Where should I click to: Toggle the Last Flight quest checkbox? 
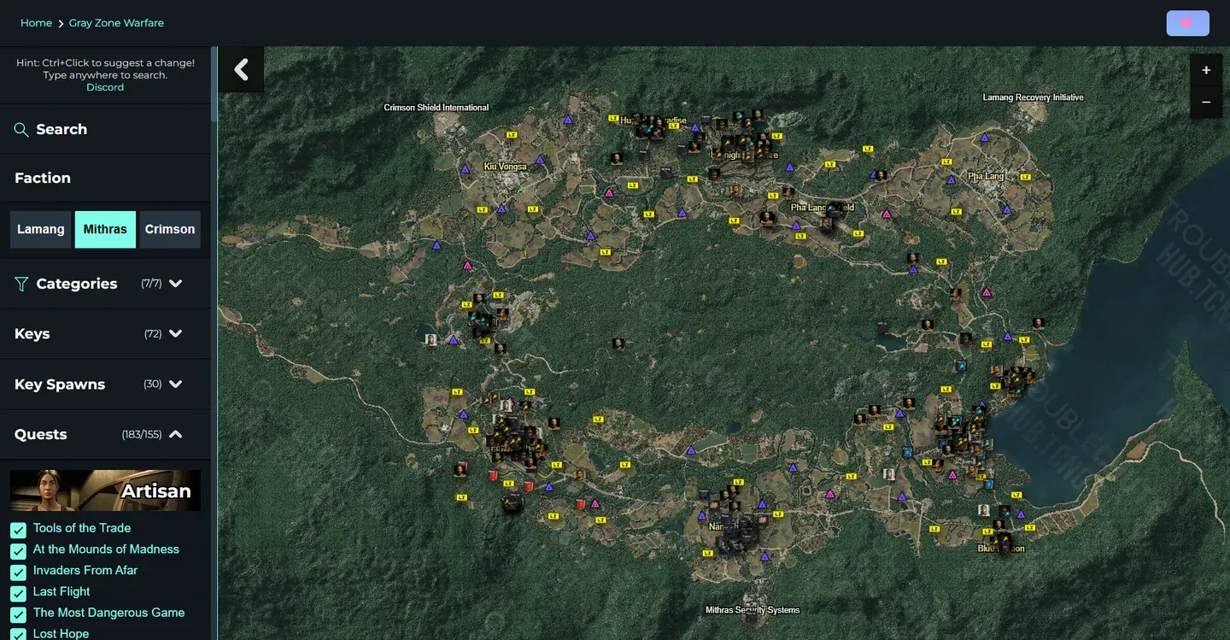18,594
